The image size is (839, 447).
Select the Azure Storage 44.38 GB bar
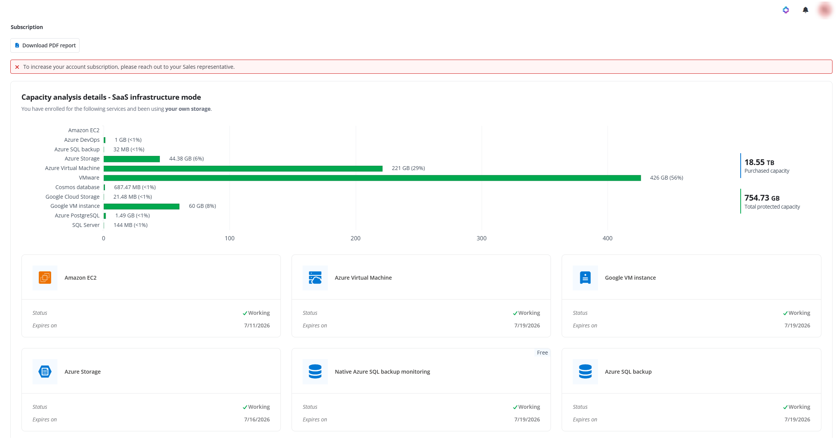tap(132, 159)
